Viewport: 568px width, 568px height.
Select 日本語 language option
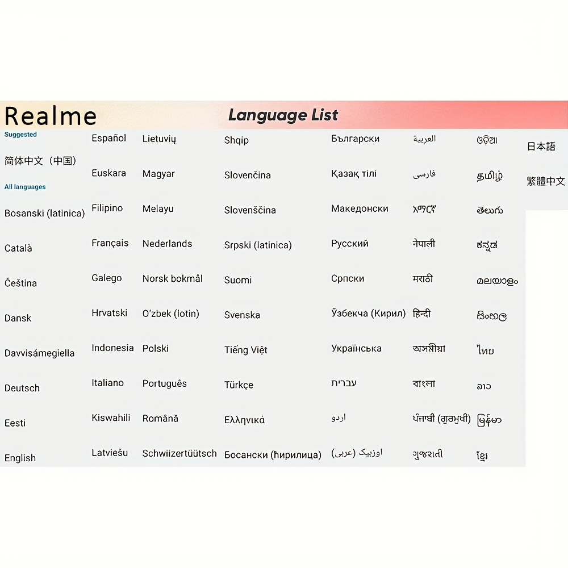(541, 147)
